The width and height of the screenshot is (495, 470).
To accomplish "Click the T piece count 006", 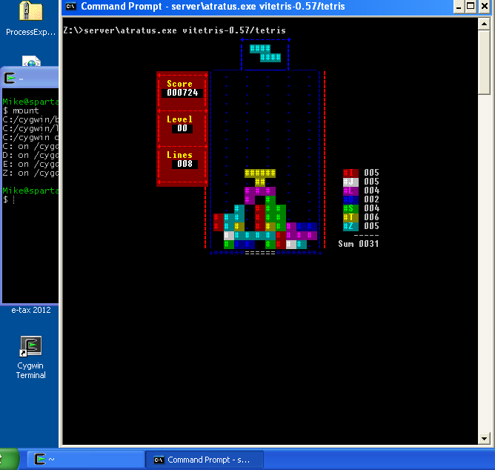I will point(371,217).
